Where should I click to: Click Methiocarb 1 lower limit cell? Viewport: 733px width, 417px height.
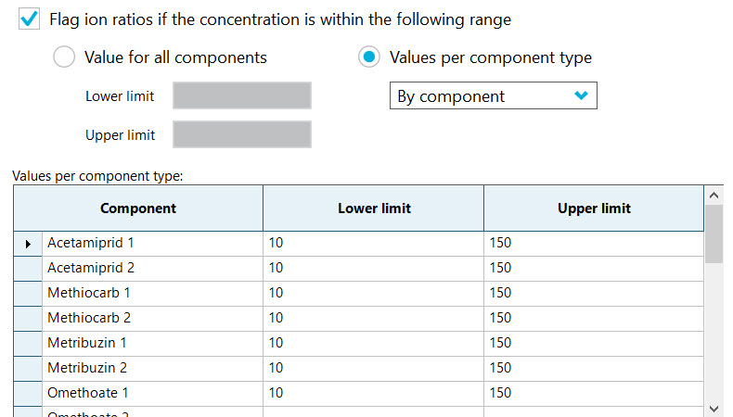point(373,293)
